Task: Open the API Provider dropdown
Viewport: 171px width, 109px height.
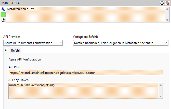Action: (x=33, y=43)
